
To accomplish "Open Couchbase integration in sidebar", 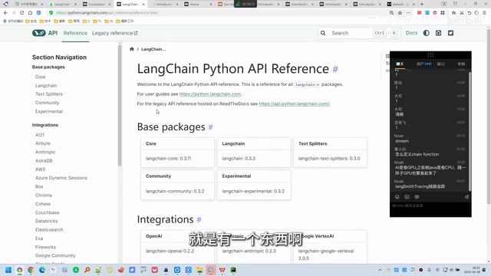I will point(47,212).
